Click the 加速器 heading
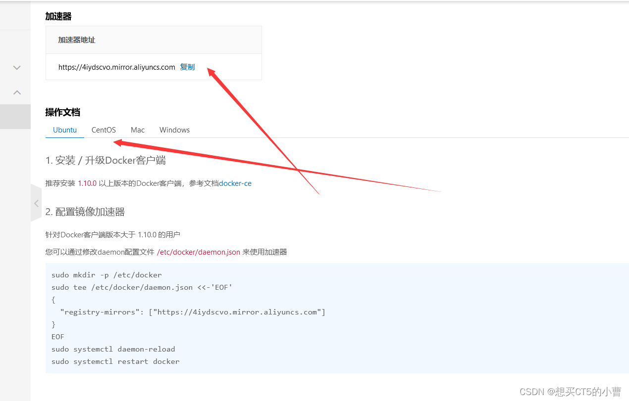Image resolution: width=629 pixels, height=401 pixels. click(x=58, y=16)
